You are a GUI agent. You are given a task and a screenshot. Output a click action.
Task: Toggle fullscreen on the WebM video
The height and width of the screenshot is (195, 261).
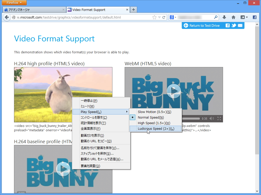pos(219,119)
